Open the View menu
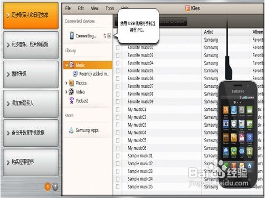 [94, 8]
